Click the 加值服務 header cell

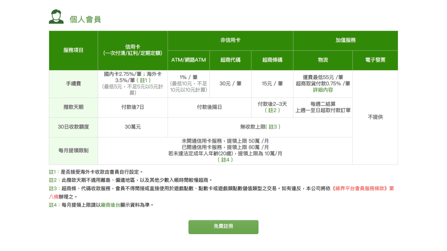tap(345, 40)
